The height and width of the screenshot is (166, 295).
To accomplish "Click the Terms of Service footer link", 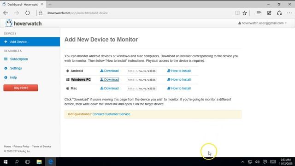I will [41, 147].
